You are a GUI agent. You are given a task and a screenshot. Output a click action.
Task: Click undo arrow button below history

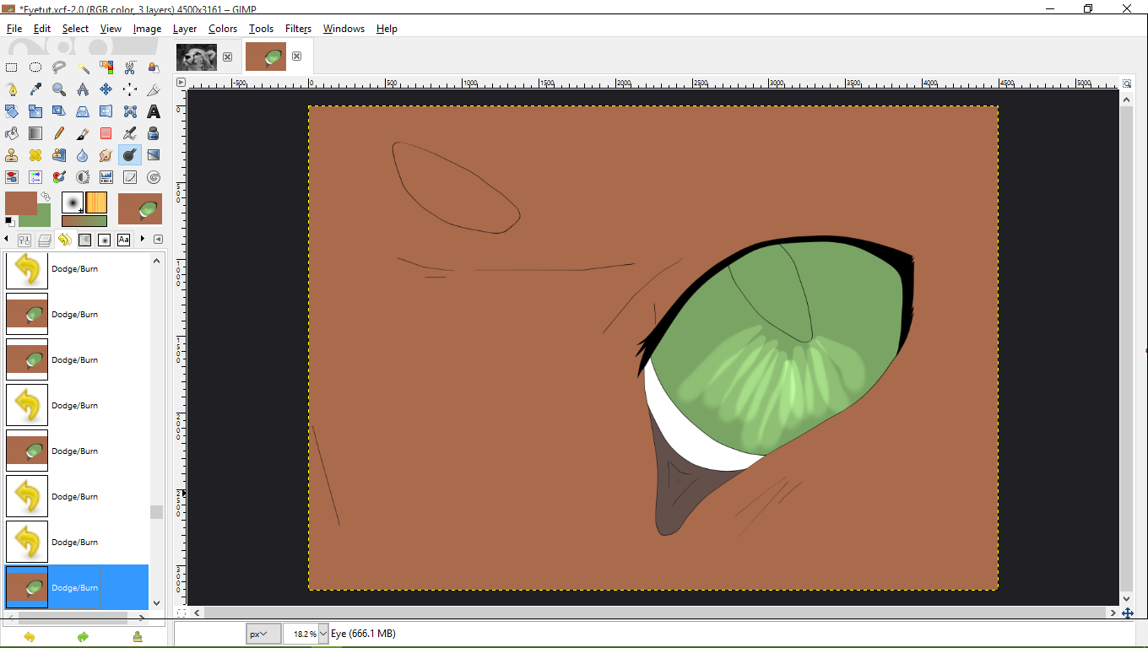click(29, 637)
